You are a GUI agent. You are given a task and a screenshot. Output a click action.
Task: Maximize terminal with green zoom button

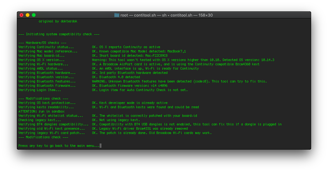(34, 15)
